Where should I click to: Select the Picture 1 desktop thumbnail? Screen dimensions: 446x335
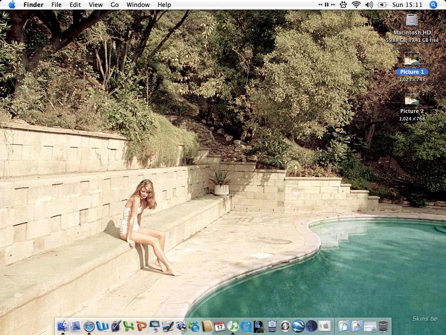(412, 59)
